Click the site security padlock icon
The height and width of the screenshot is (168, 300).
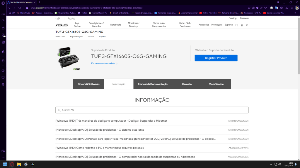[x=27, y=8]
